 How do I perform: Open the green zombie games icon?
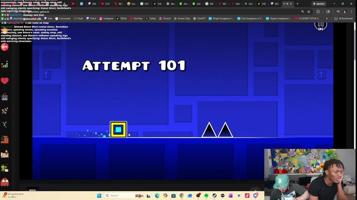(x=4, y=168)
